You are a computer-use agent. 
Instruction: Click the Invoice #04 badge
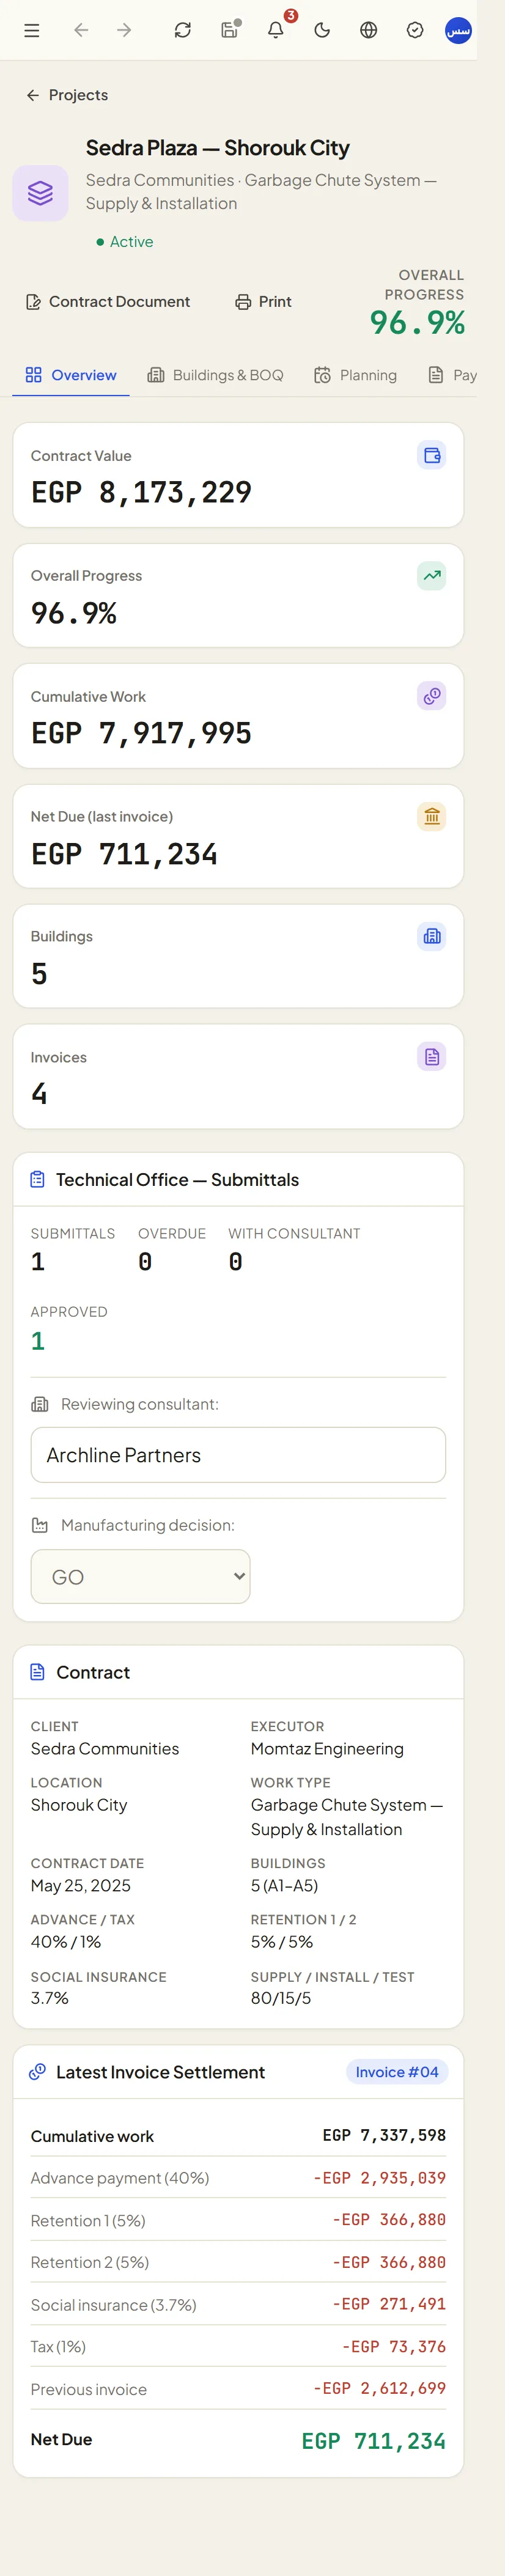pyautogui.click(x=397, y=2072)
